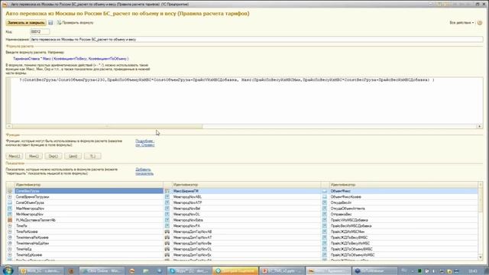Viewport: 489px width, 275px height.
Task: Select the МежгородДопГорNovAT row
Action: point(246,238)
